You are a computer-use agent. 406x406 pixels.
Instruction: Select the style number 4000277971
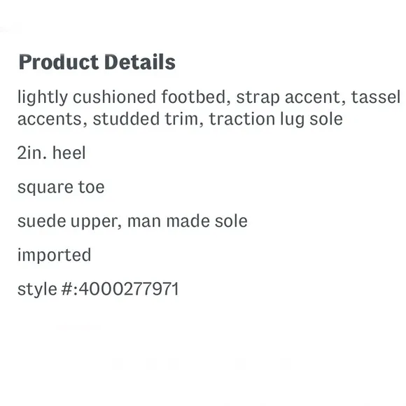tap(129, 288)
